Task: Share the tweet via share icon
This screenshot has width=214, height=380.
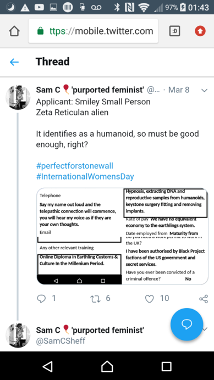Action: click(x=204, y=299)
